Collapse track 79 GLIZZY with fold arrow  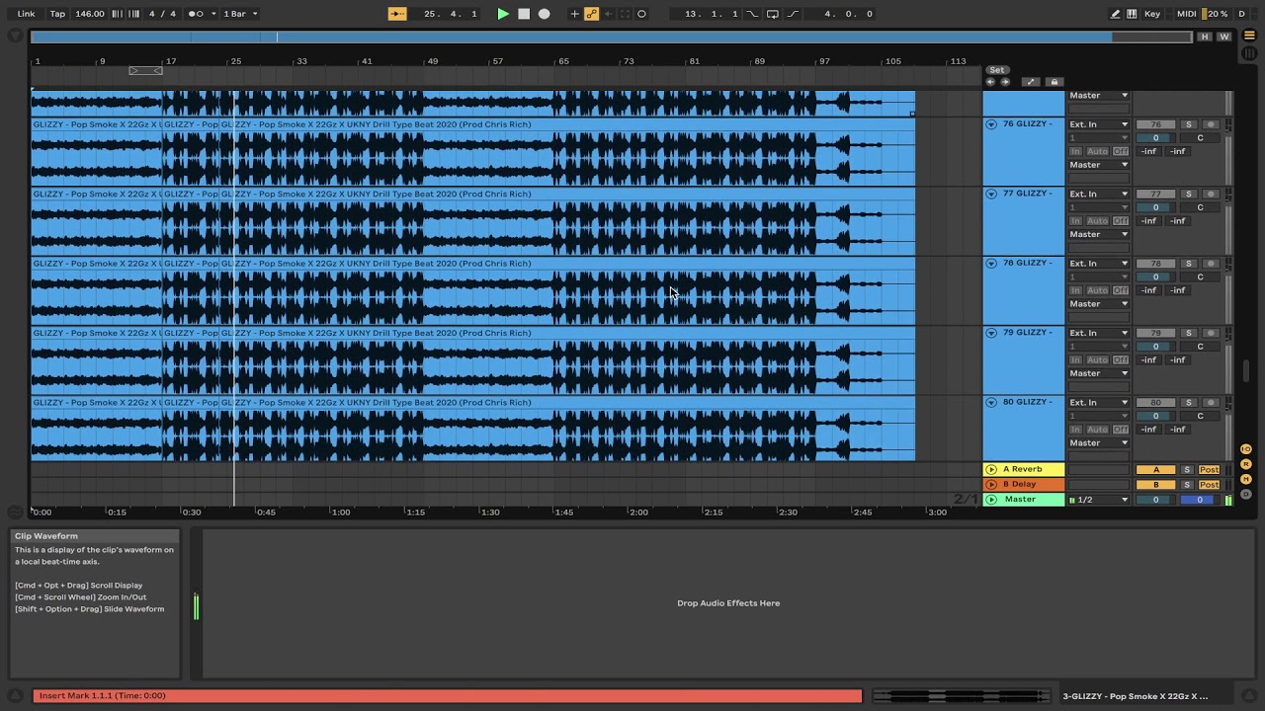click(x=991, y=333)
